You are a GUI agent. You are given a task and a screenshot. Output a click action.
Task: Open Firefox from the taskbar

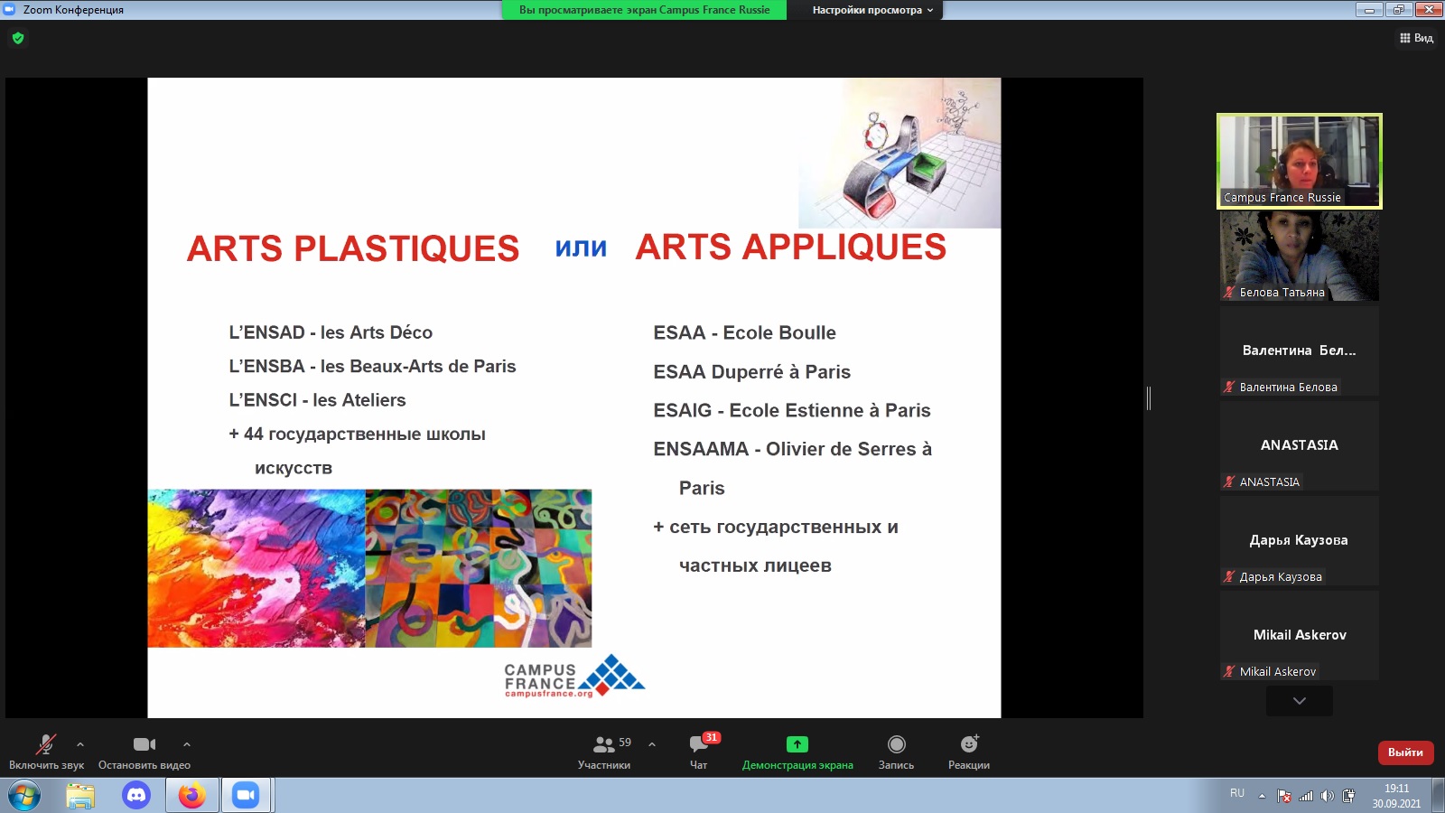pyautogui.click(x=191, y=795)
